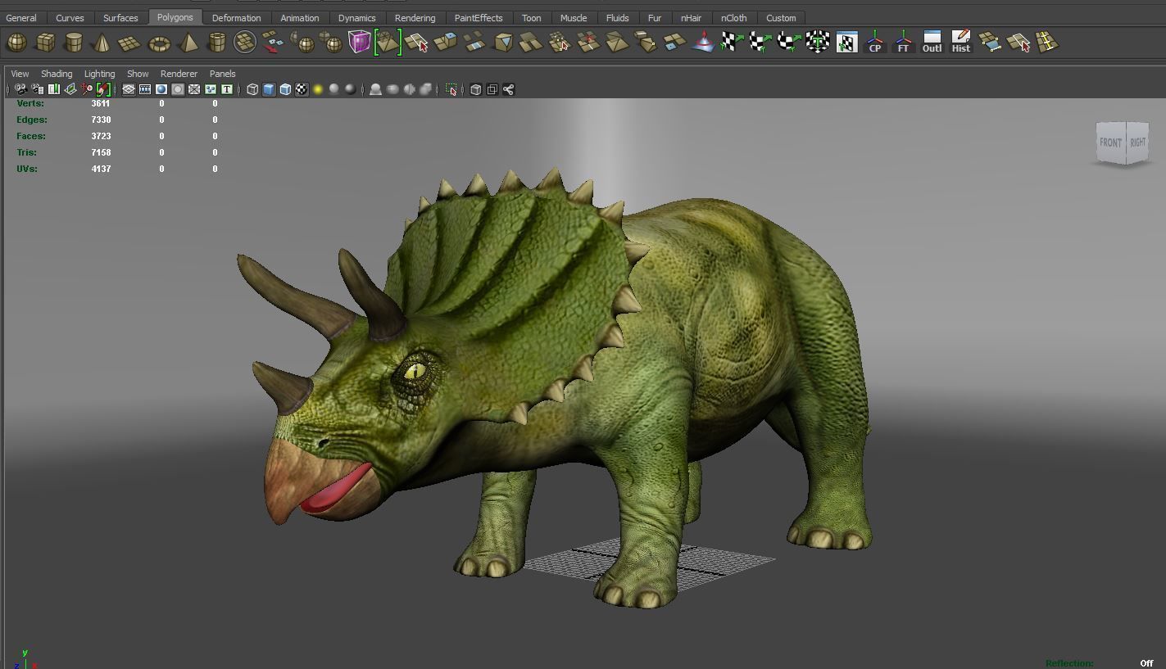The height and width of the screenshot is (669, 1166).
Task: Switch to the Deformation shelf tab
Action: (236, 17)
